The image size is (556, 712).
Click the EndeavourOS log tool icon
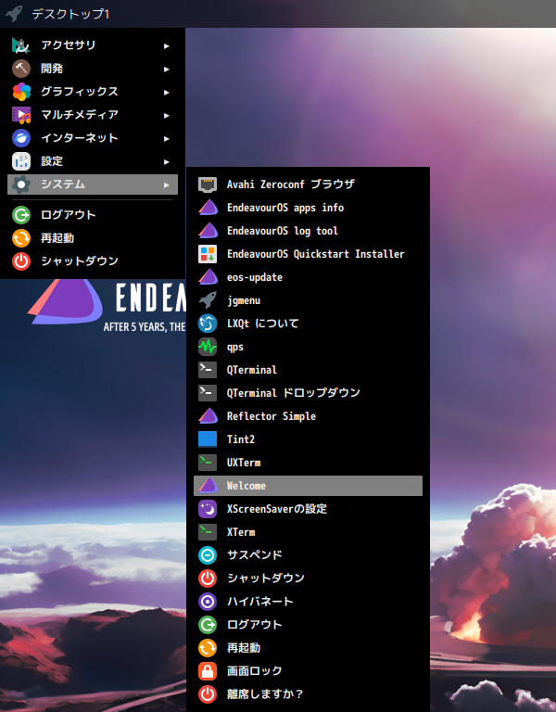pos(208,231)
